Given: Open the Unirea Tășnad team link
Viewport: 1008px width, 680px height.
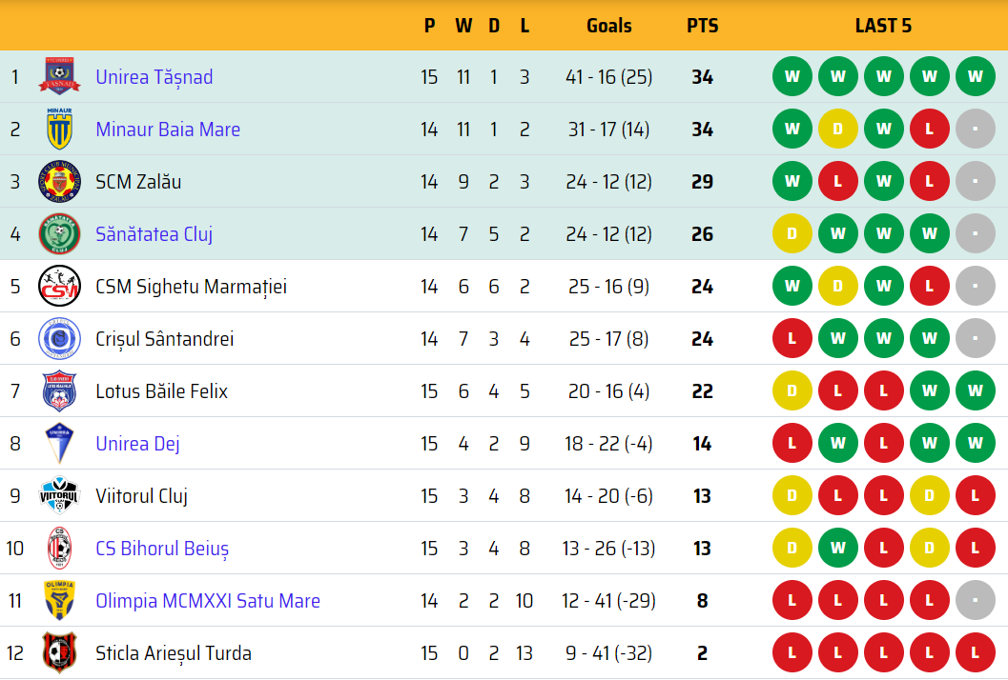Looking at the screenshot, I should [154, 77].
